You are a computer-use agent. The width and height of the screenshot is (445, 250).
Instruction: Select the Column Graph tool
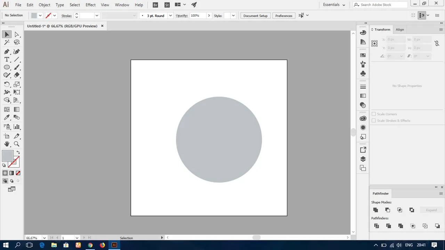(x=17, y=127)
